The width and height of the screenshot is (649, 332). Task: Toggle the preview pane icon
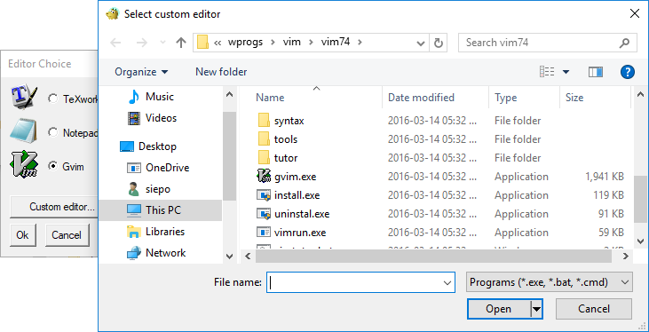click(595, 72)
